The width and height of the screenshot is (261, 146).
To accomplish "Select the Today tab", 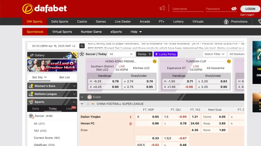I will coord(53,108).
